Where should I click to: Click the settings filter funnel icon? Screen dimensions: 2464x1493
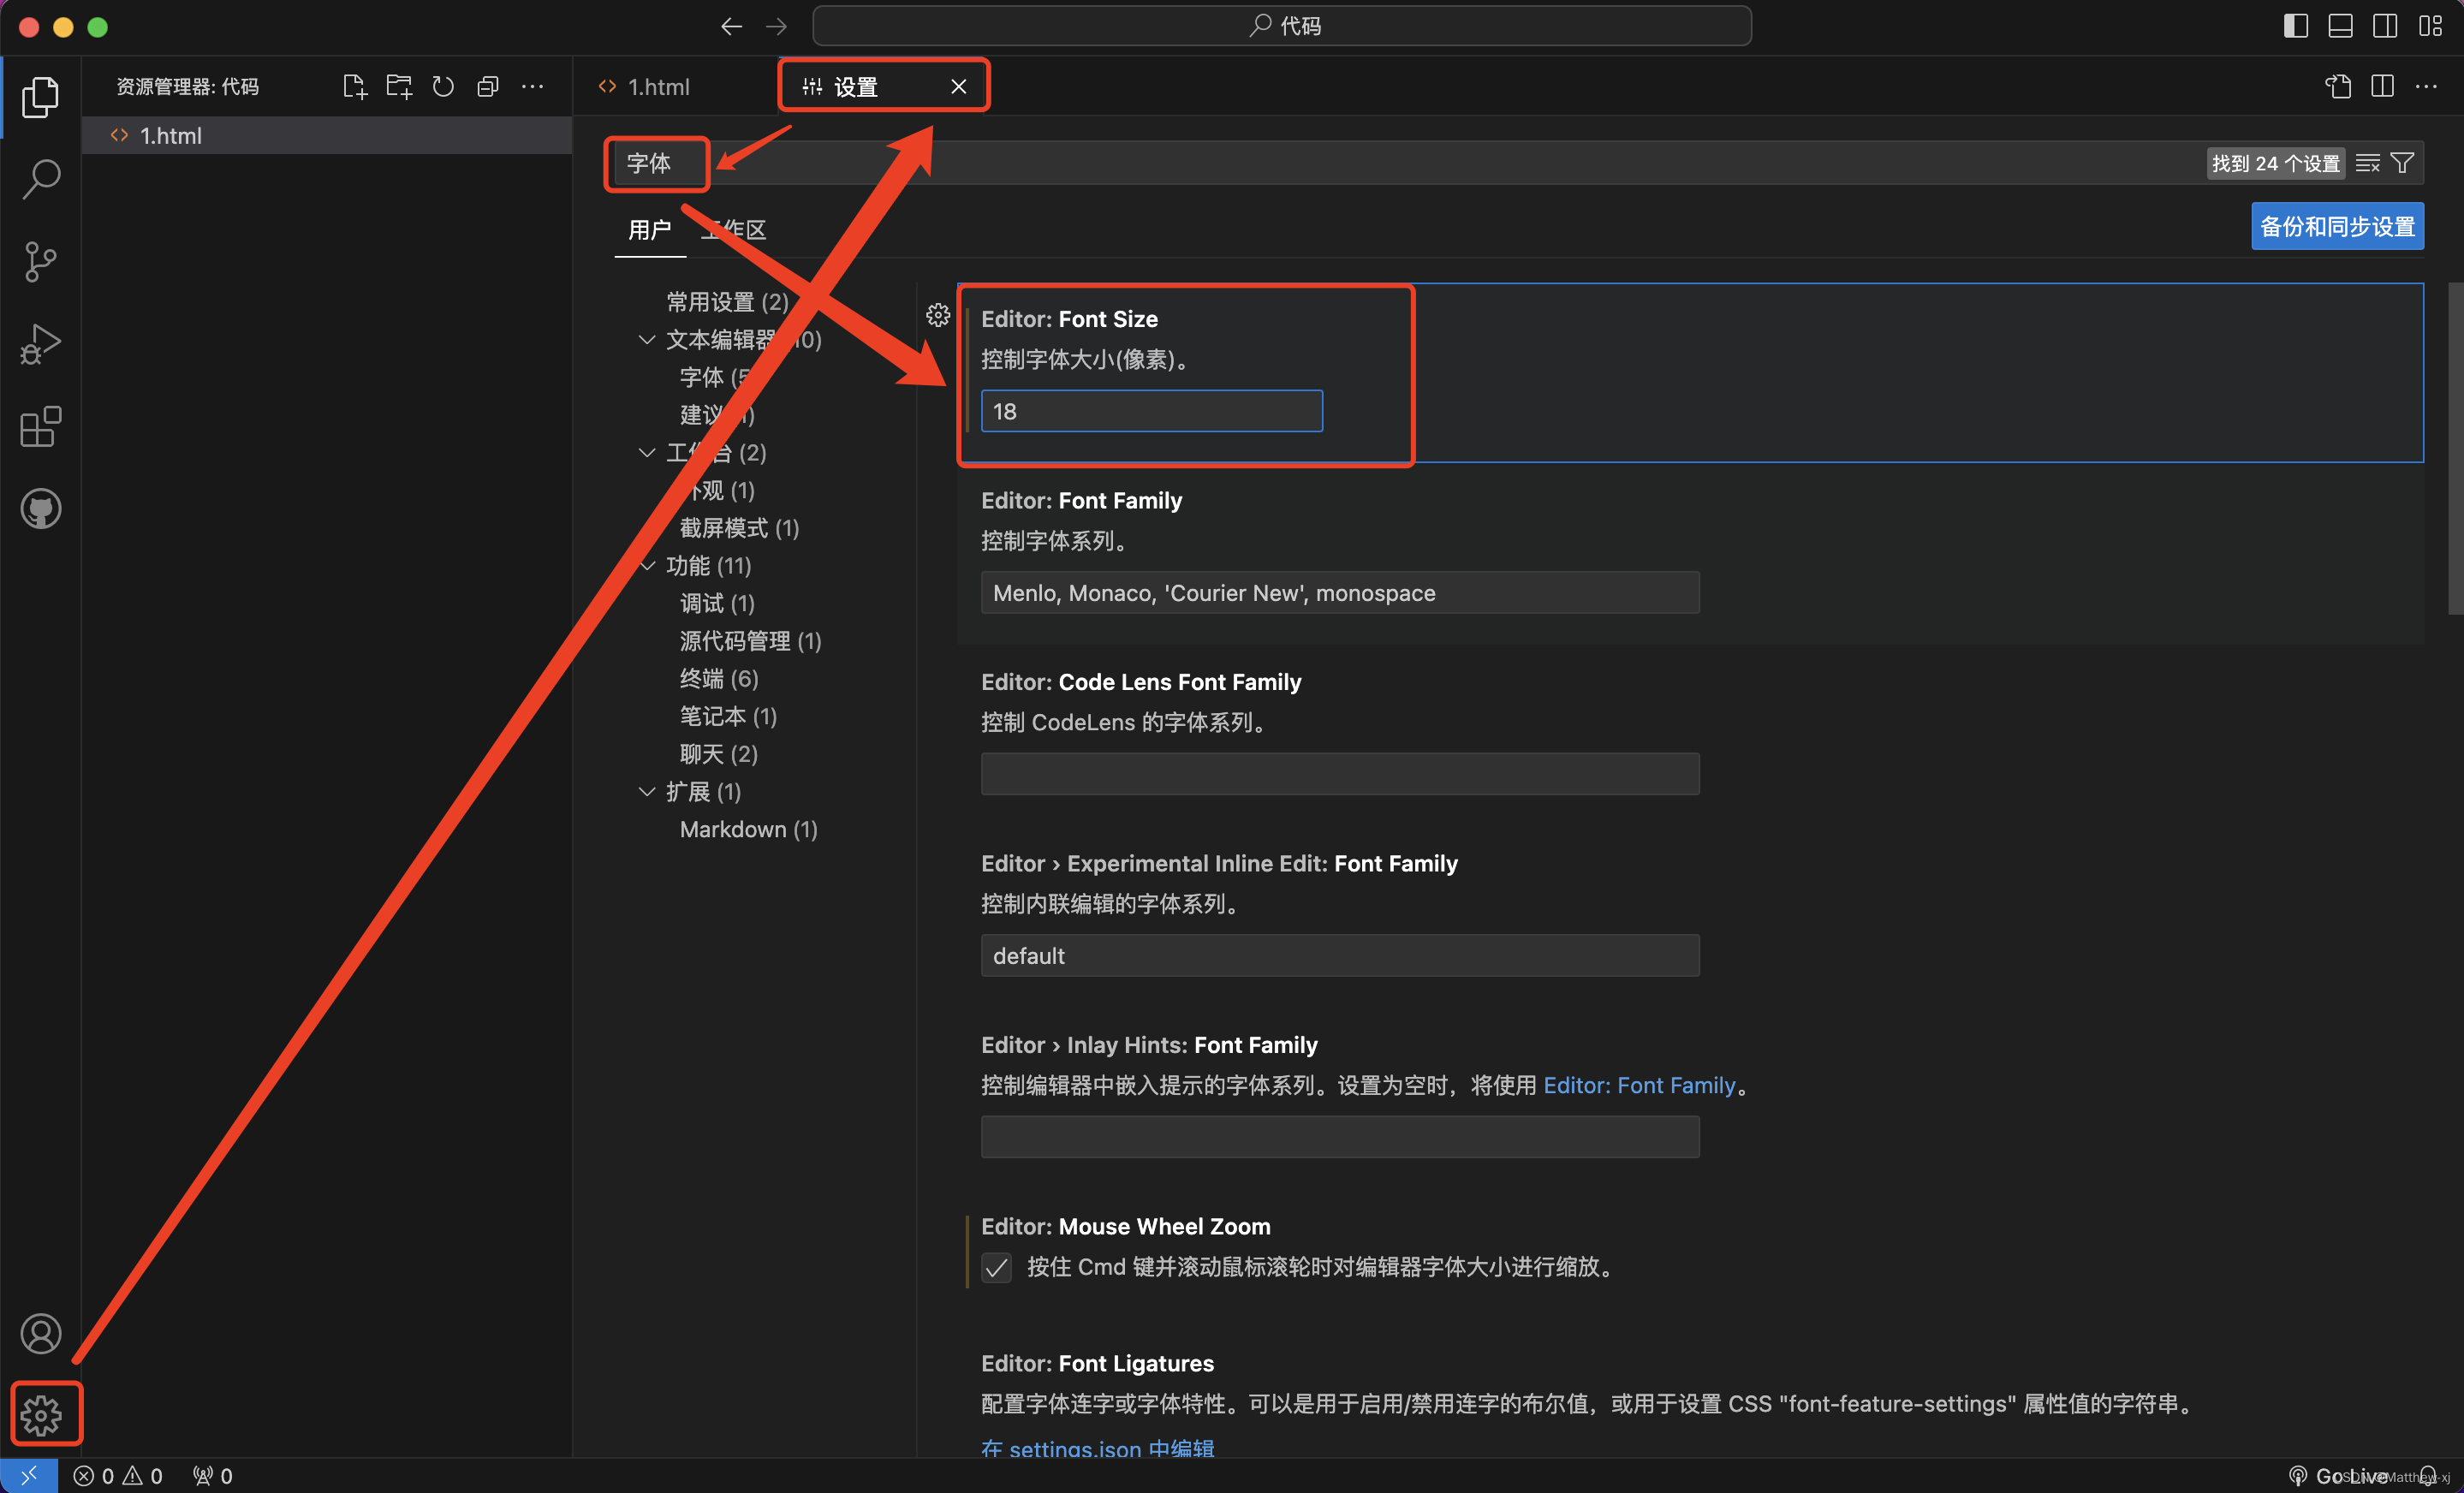(x=2402, y=163)
